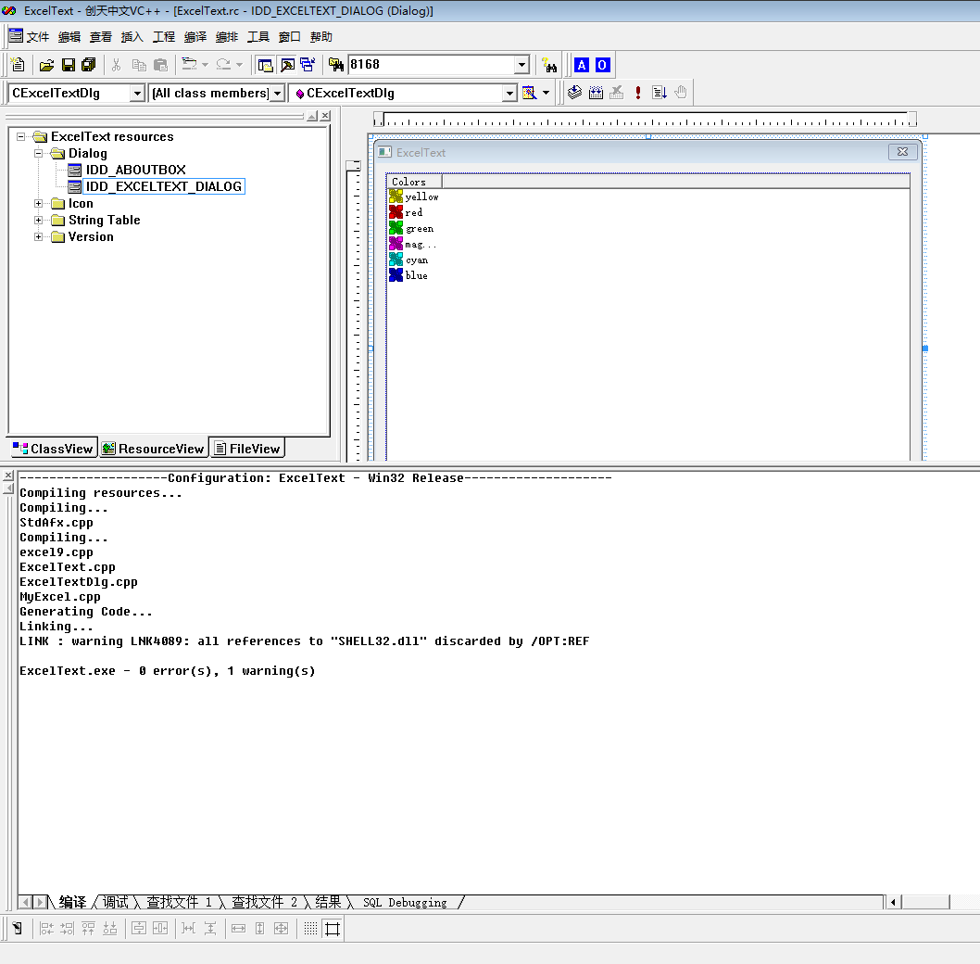The image size is (980, 964).
Task: Open the All class members filter dropdown
Action: 278,94
